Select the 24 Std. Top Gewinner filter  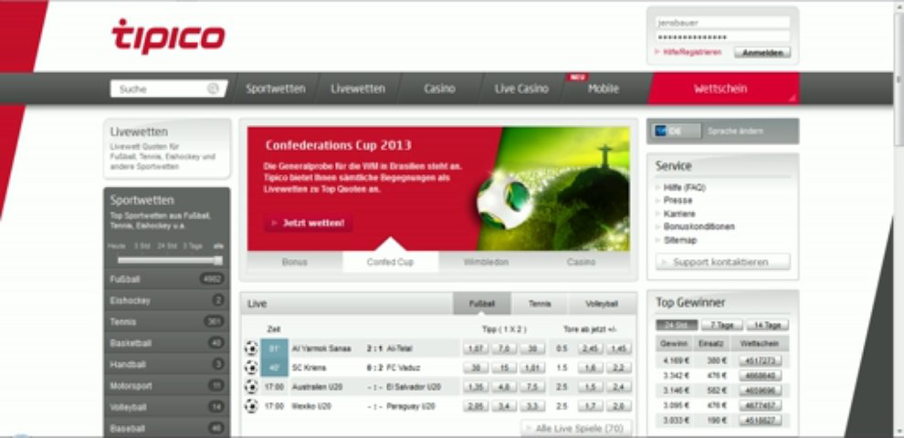coord(677,325)
